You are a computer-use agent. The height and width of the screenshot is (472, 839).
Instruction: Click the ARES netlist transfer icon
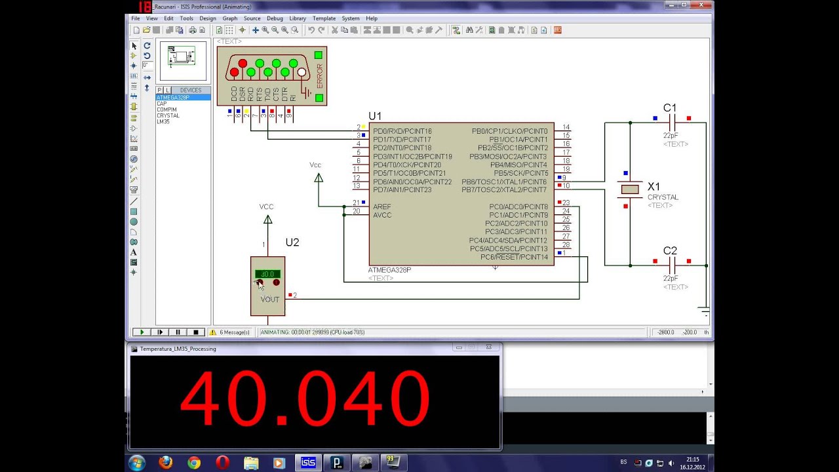[x=557, y=29]
